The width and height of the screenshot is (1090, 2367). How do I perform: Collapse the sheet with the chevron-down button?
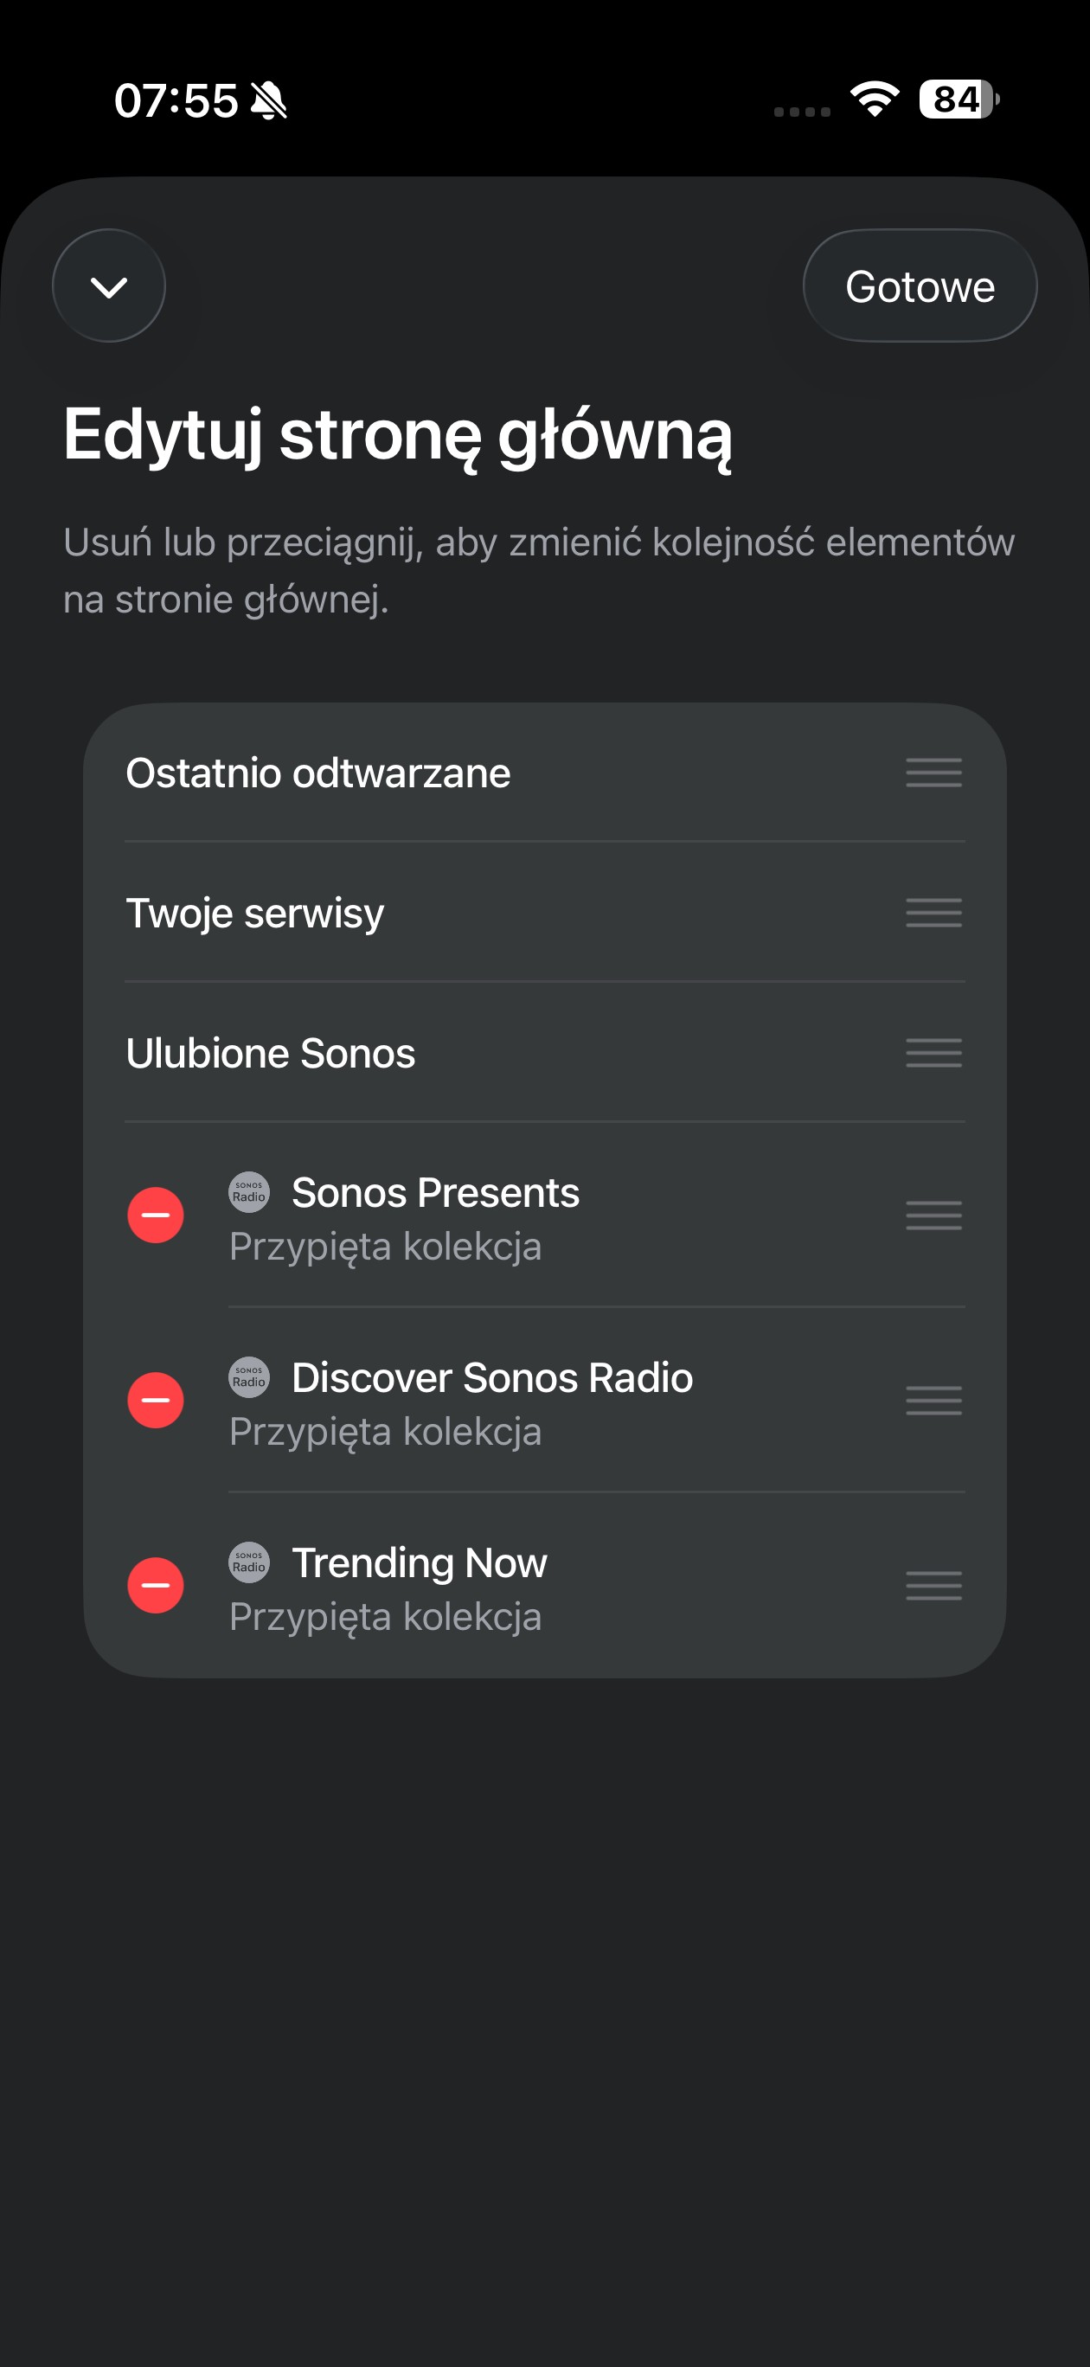point(109,286)
